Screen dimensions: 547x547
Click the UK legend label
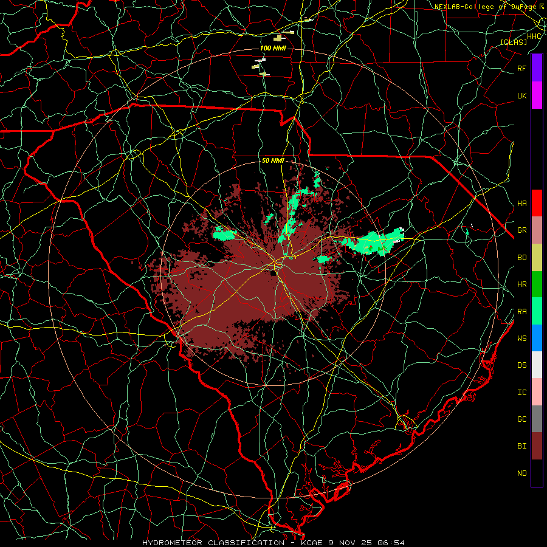click(x=521, y=95)
